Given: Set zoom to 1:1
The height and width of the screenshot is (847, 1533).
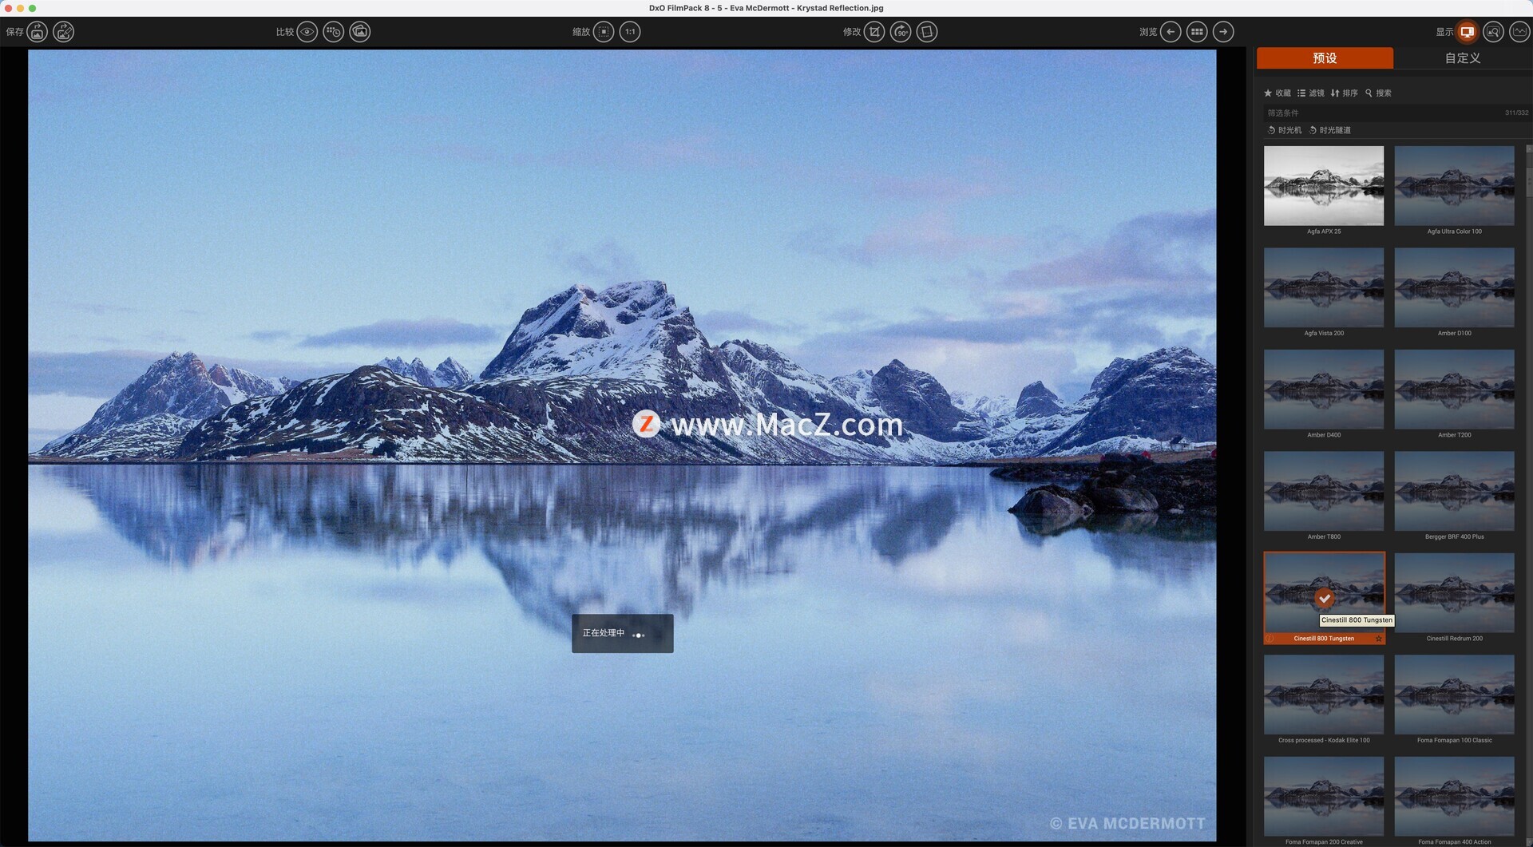Looking at the screenshot, I should (x=630, y=32).
